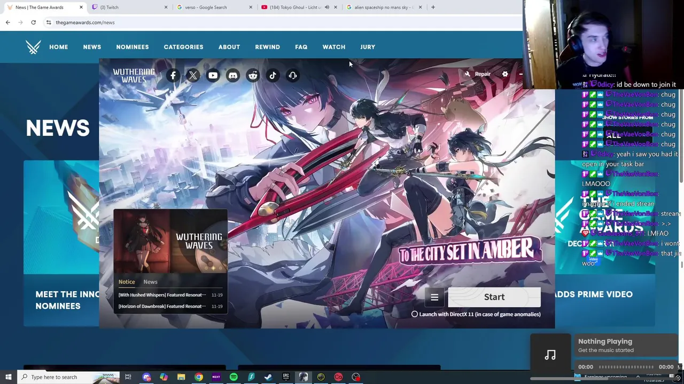This screenshot has height=384, width=684.
Task: Open CATEGORIES nav item
Action: pos(183,47)
